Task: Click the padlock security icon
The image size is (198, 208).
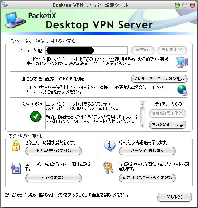Action: [16, 146]
